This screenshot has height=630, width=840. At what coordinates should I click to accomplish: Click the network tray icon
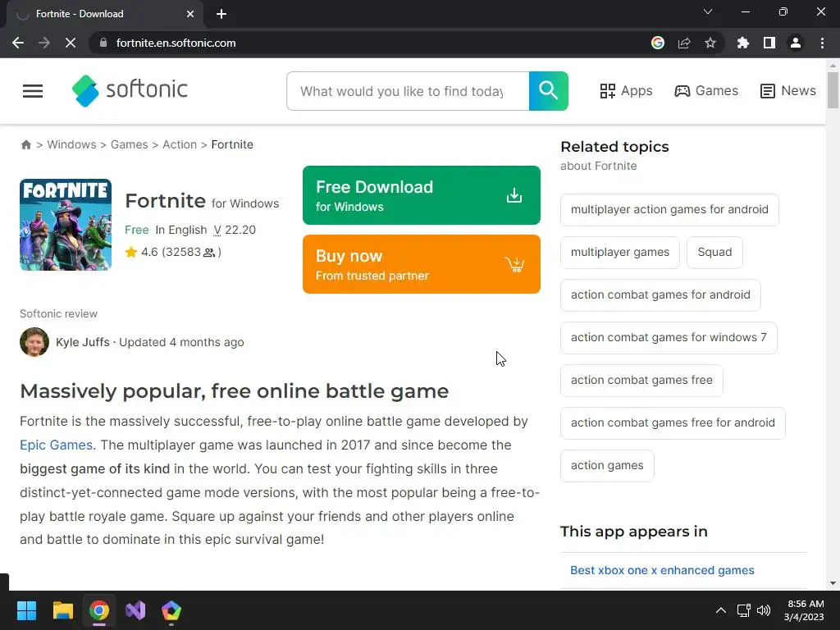click(743, 610)
